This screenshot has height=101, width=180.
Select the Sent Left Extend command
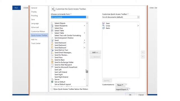(x=61, y=72)
